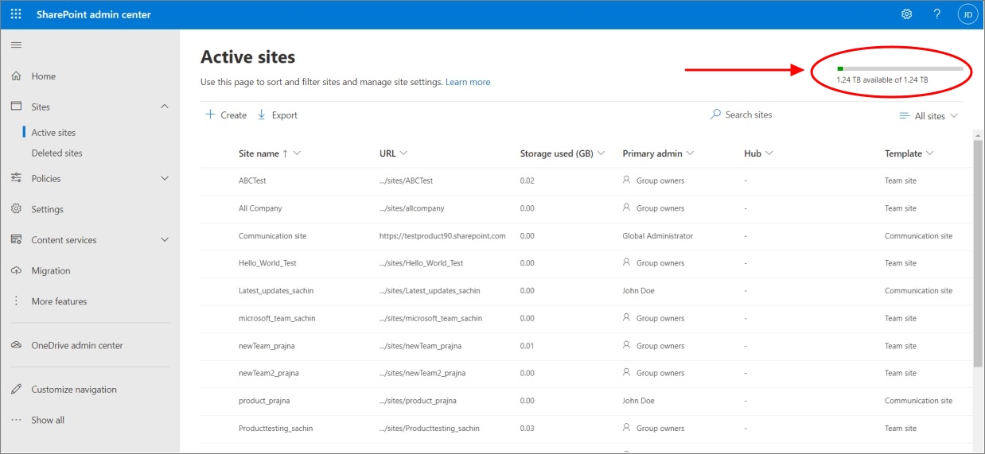Click the Sites icon in sidebar
985x454 pixels.
click(x=16, y=107)
